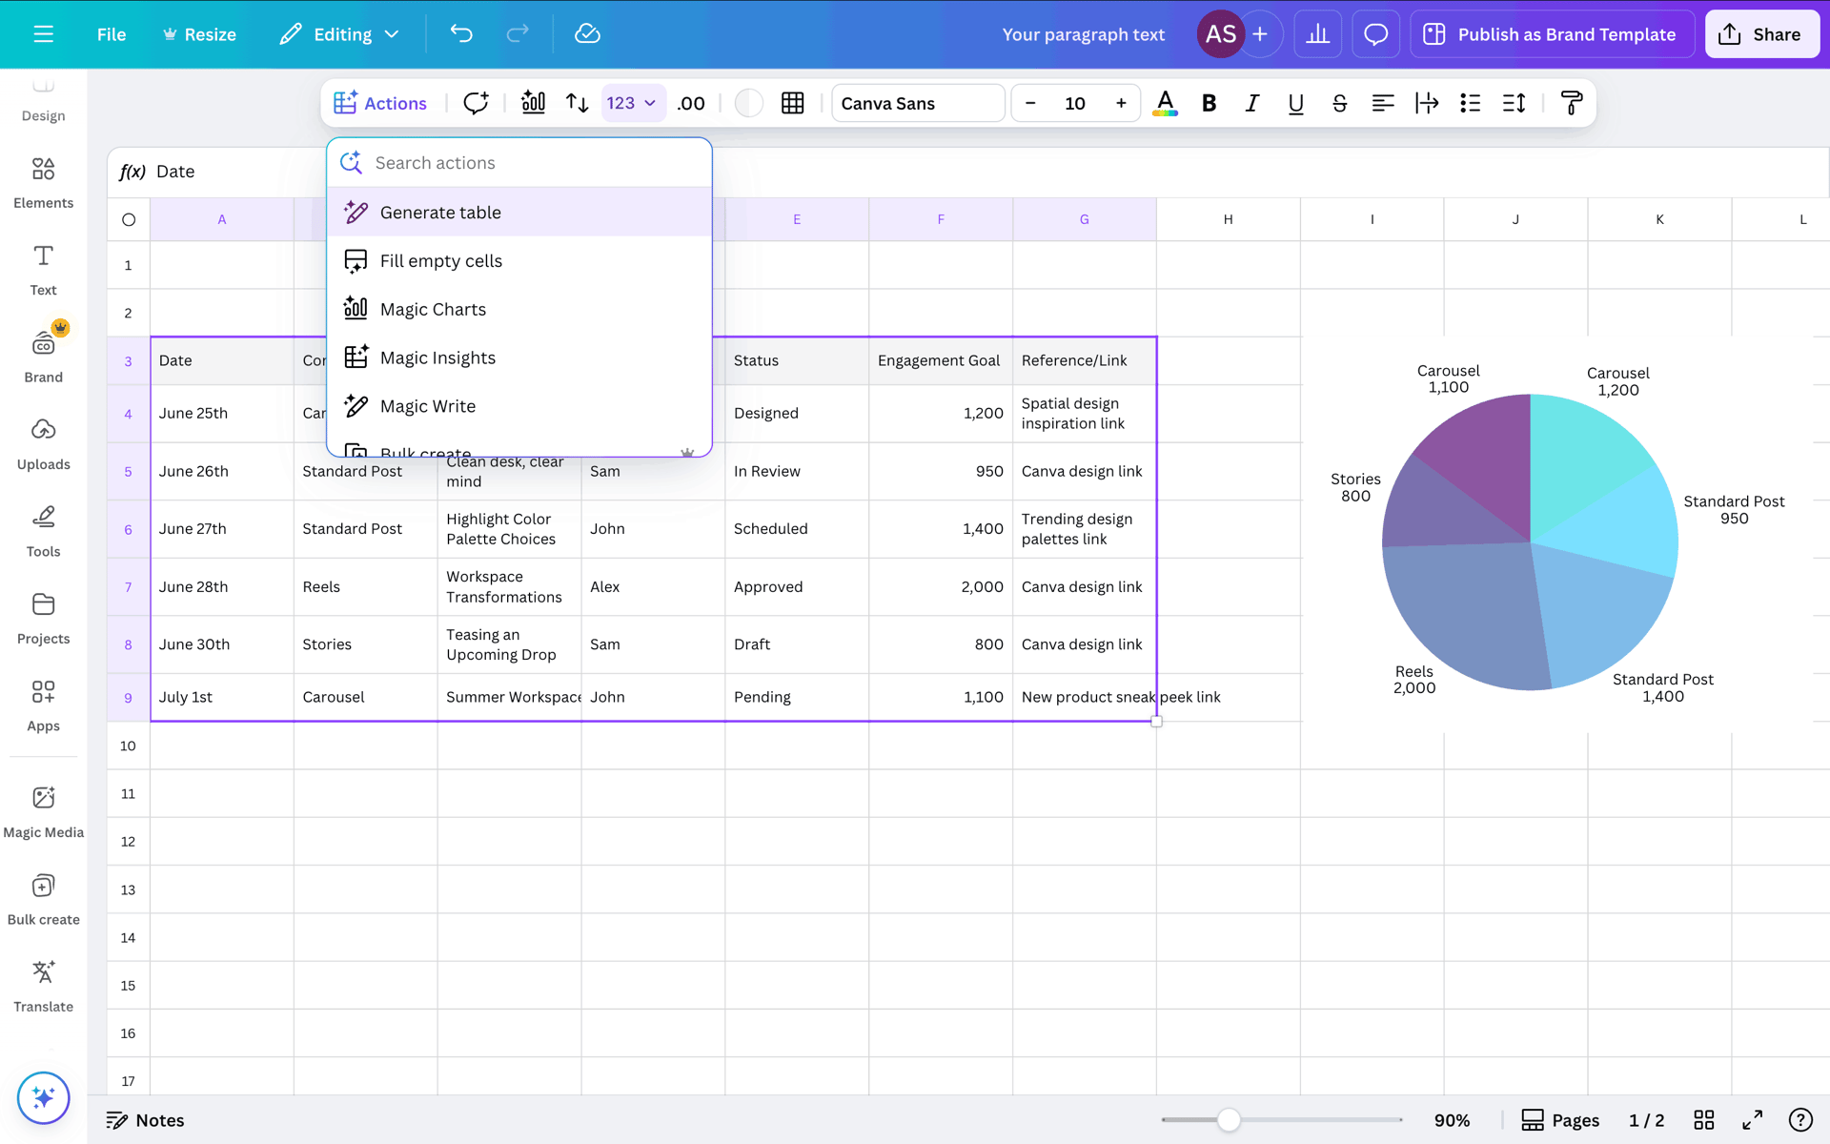1830x1144 pixels.
Task: Redo the last undone action
Action: [518, 34]
